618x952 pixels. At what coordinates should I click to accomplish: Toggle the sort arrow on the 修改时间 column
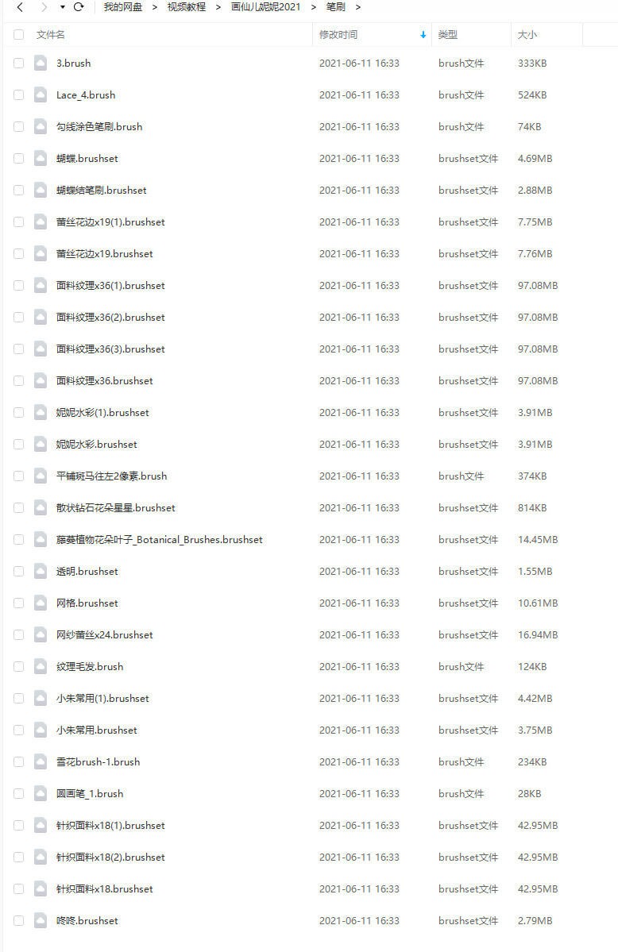[423, 35]
